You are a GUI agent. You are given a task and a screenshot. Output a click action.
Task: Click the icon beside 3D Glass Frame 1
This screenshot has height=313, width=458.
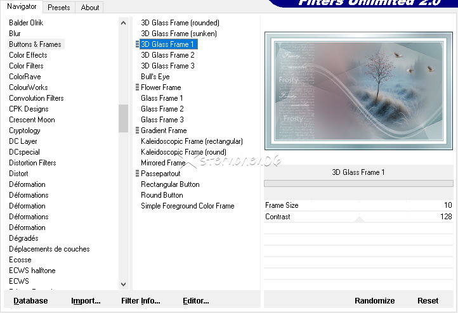(138, 44)
